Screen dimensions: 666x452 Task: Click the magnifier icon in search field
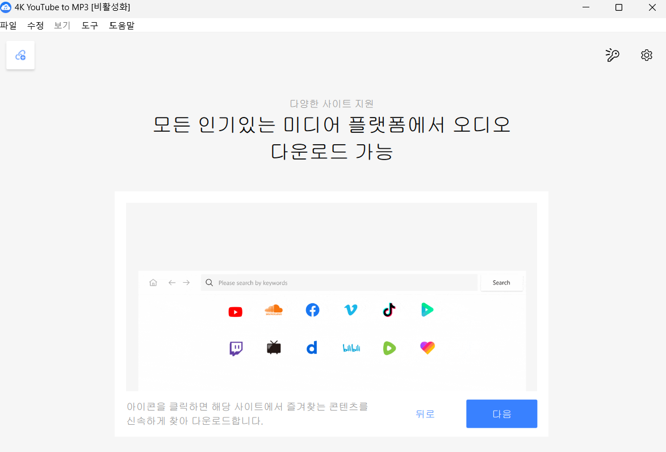pos(209,283)
